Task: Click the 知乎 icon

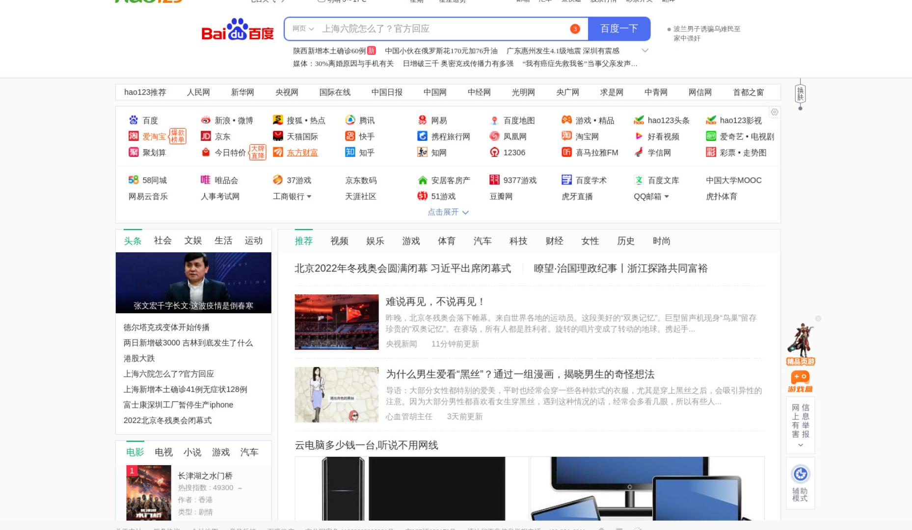Action: [x=350, y=153]
